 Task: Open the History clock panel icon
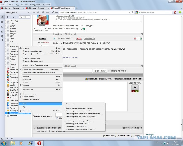coord(2,36)
